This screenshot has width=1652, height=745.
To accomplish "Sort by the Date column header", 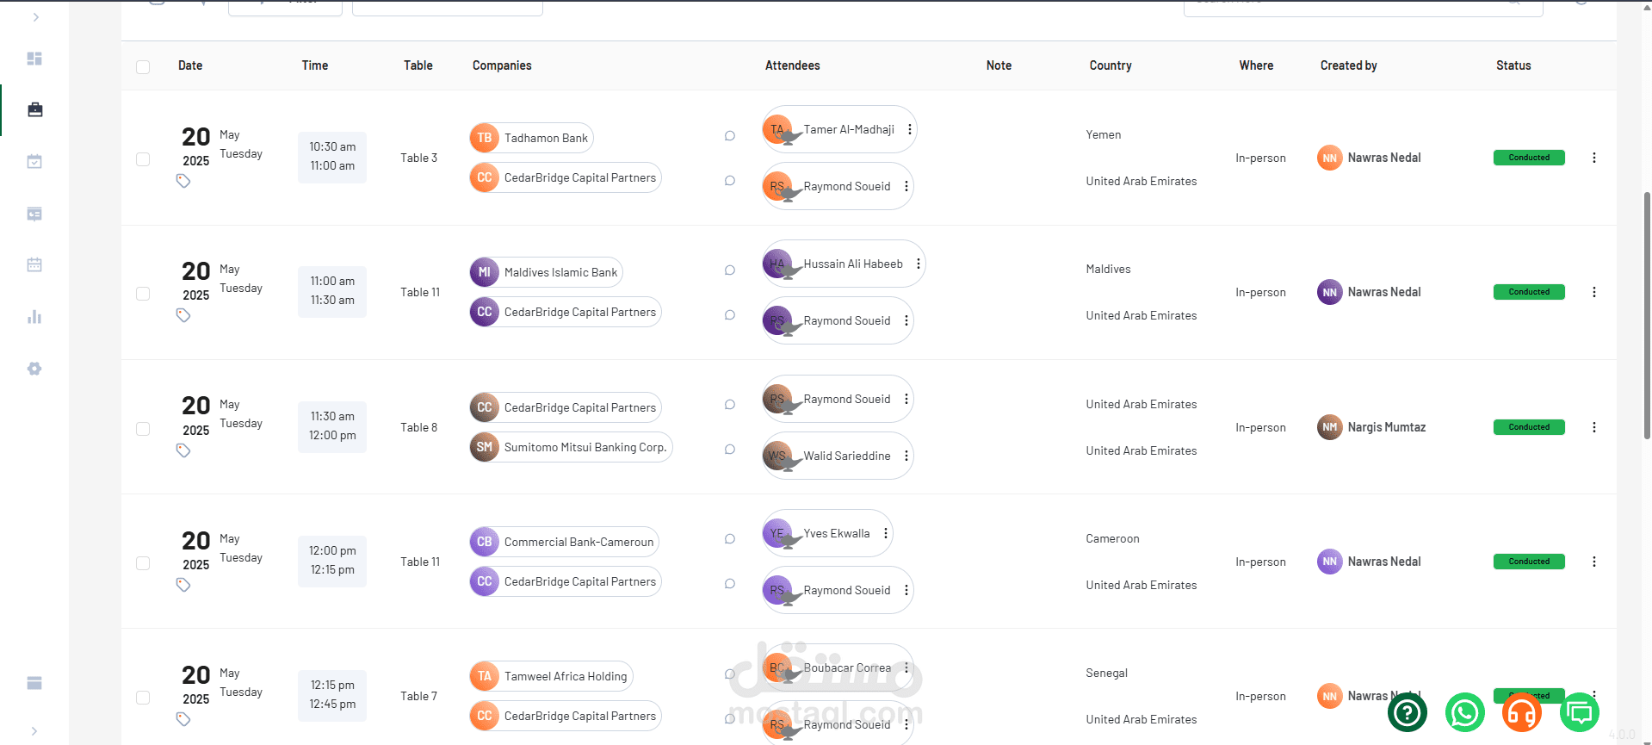I will pyautogui.click(x=190, y=65).
